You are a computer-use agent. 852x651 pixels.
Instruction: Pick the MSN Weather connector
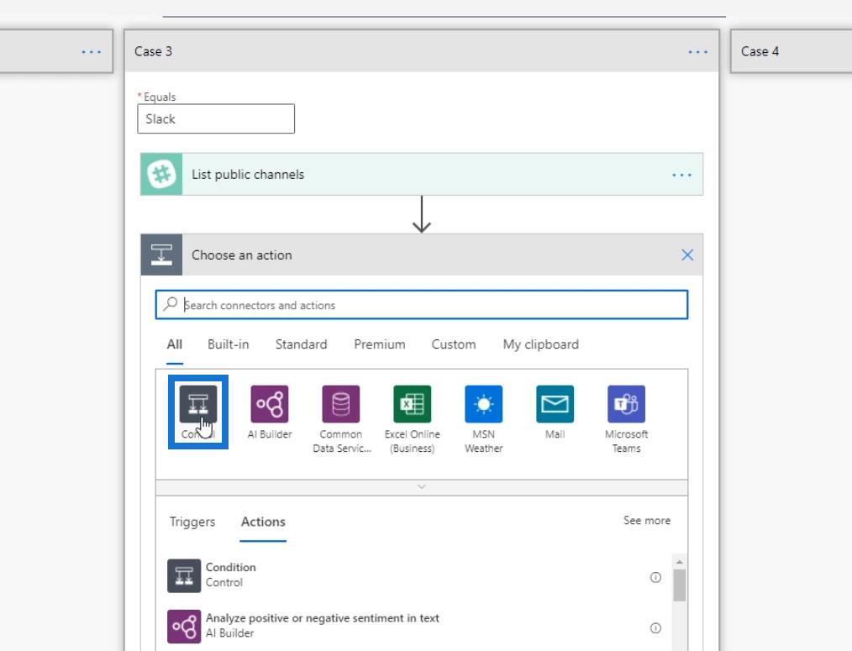pos(484,404)
